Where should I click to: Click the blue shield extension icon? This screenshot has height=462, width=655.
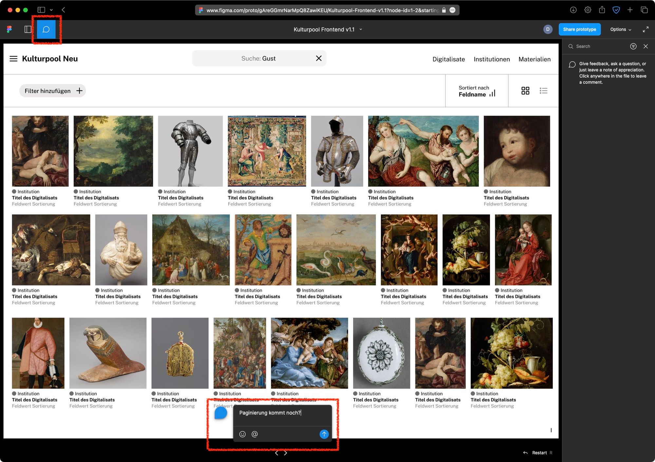click(616, 10)
